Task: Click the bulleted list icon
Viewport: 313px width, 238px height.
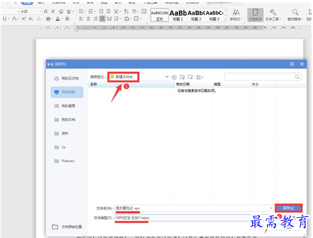Action: click(x=81, y=11)
